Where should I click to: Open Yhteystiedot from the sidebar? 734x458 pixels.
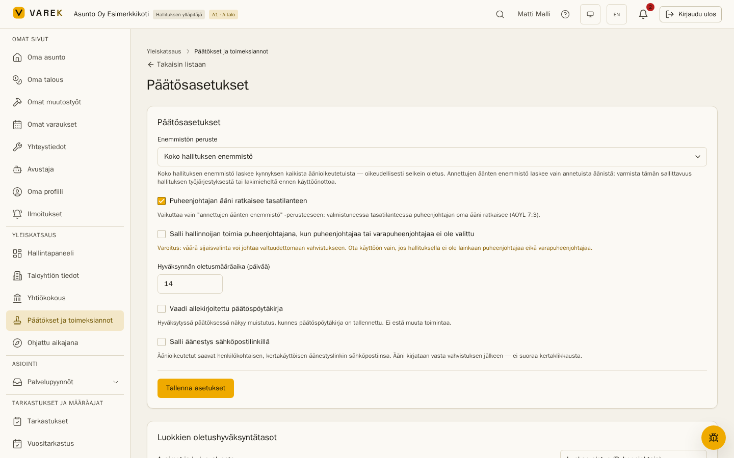coord(65,147)
